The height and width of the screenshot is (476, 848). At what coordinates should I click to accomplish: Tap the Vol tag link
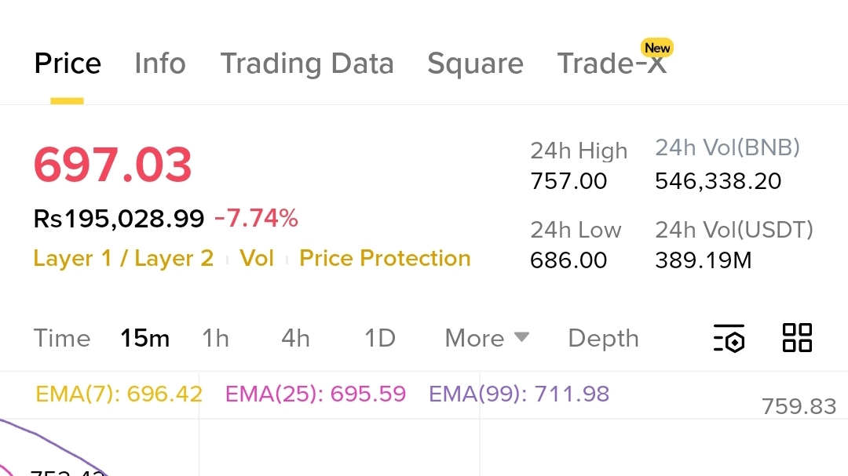257,258
